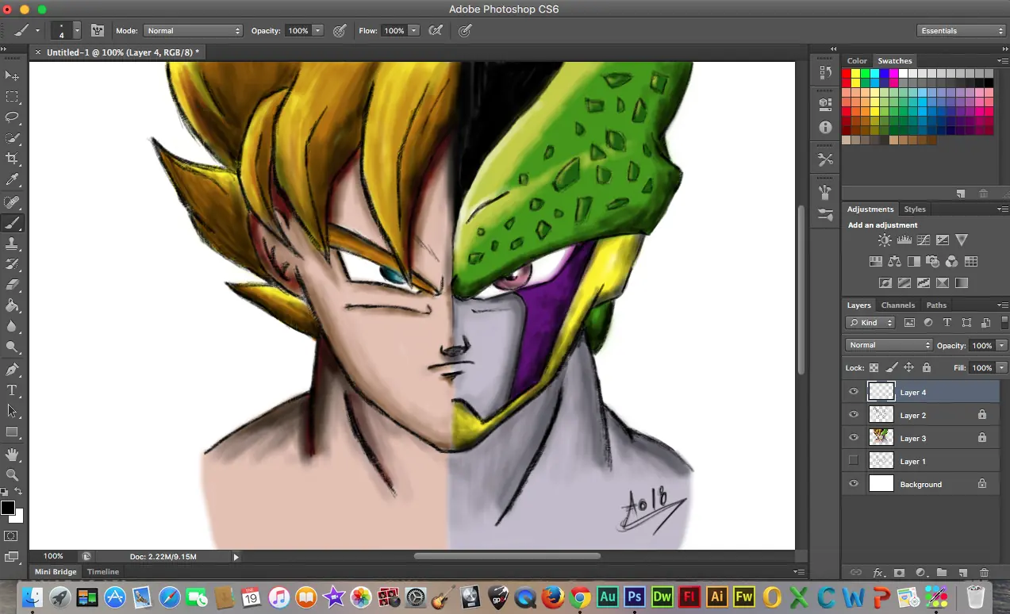
Task: Select the Eraser tool
Action: pos(12,285)
